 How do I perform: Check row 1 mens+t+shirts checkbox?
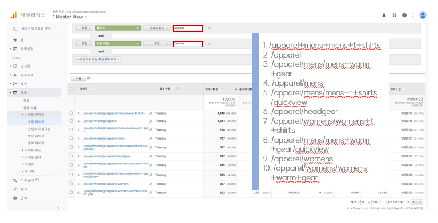[71, 113]
